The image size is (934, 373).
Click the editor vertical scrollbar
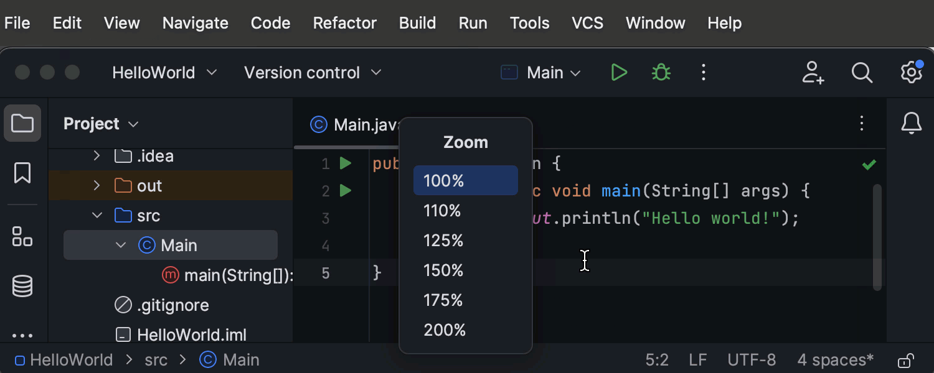coord(877,236)
